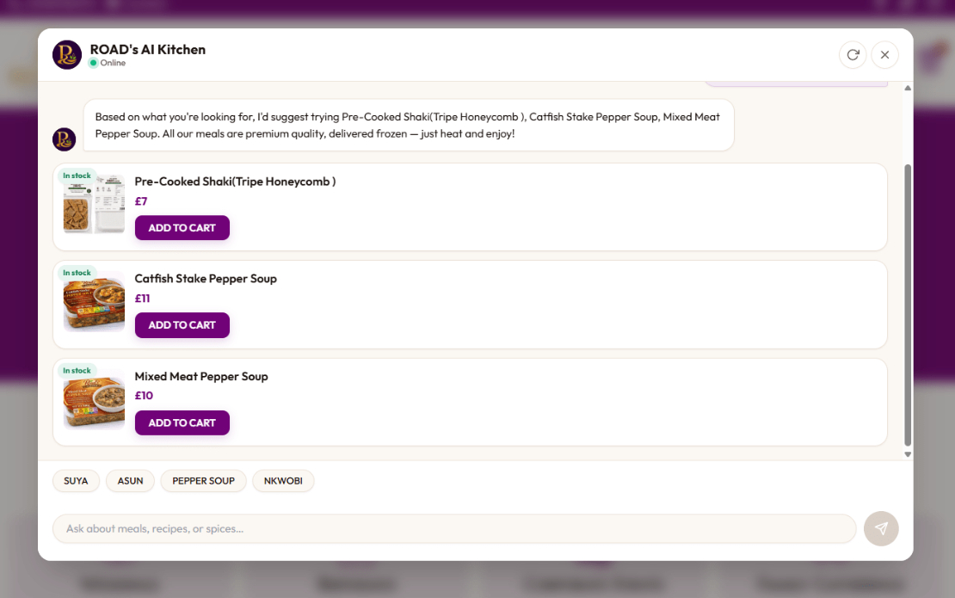The width and height of the screenshot is (955, 598).
Task: Click the 'In stock' badge on Pre-Cooked Shaki
Action: click(77, 176)
